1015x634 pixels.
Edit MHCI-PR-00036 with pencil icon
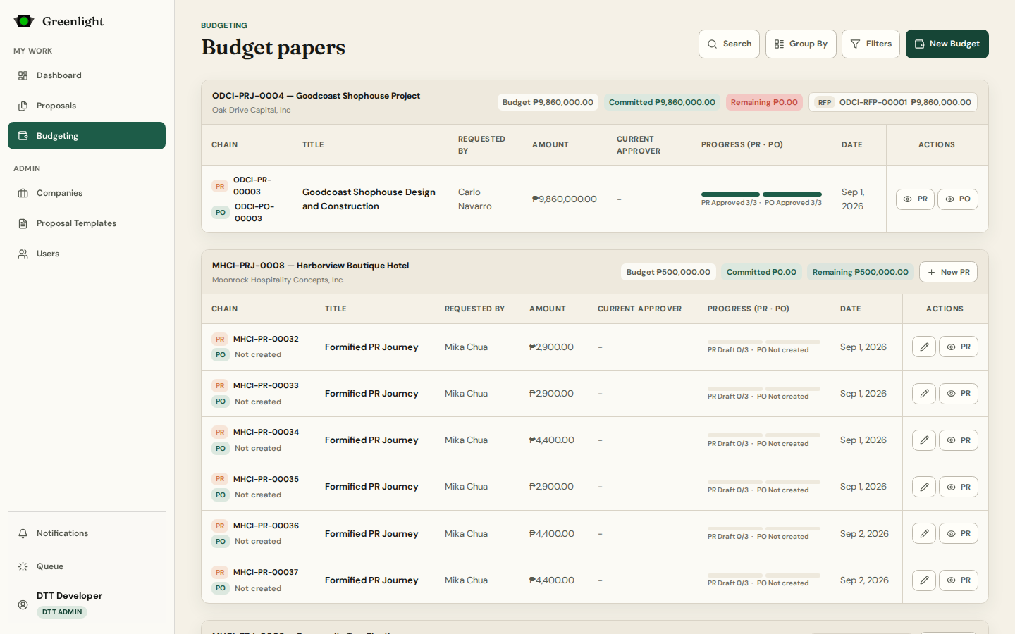point(924,533)
